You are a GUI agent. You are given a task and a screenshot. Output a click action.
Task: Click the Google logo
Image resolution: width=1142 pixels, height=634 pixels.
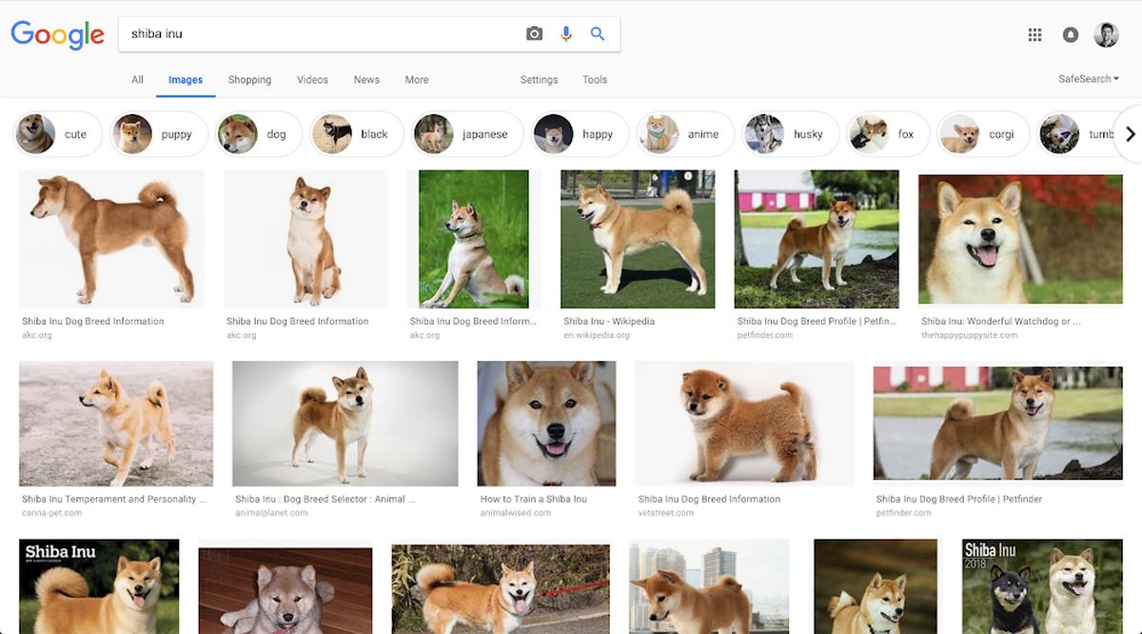57,35
